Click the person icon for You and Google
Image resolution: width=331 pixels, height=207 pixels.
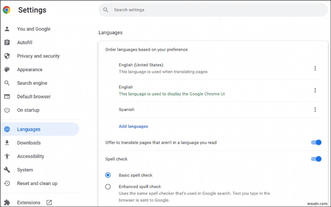click(7, 29)
